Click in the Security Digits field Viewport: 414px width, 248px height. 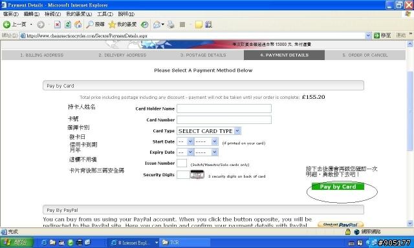[183, 174]
